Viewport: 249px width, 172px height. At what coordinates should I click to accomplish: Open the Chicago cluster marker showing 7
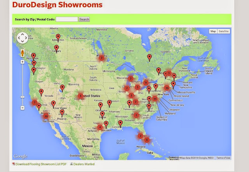[127, 88]
